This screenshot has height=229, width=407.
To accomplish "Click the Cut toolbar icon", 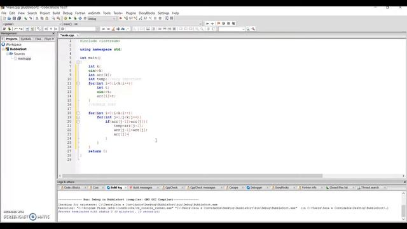I will click(37, 18).
